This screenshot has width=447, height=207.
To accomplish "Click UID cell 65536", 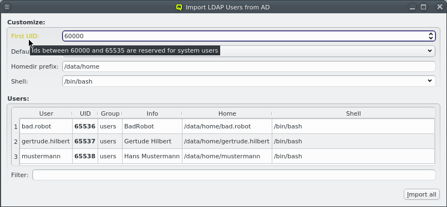I will [85, 126].
